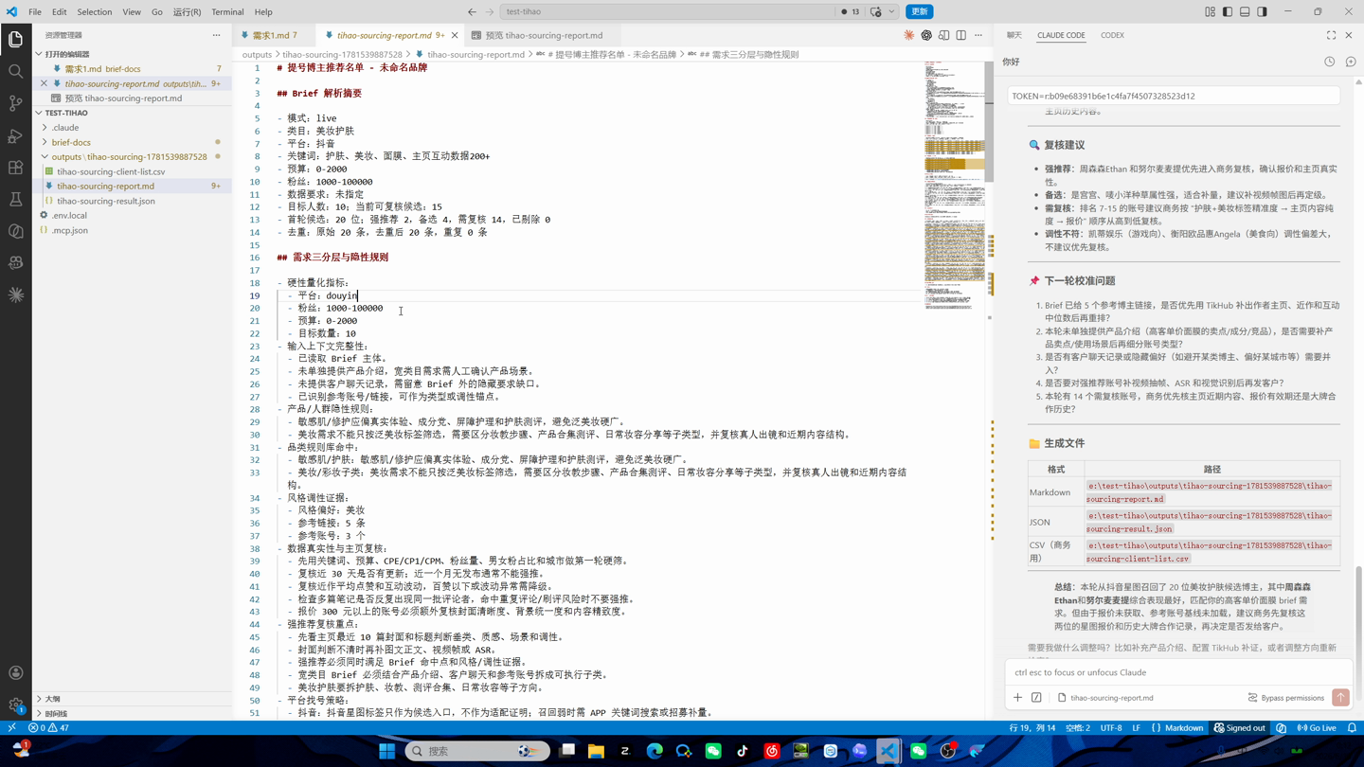Open Source Control view in activity bar
Image resolution: width=1364 pixels, height=767 pixels.
[x=15, y=103]
